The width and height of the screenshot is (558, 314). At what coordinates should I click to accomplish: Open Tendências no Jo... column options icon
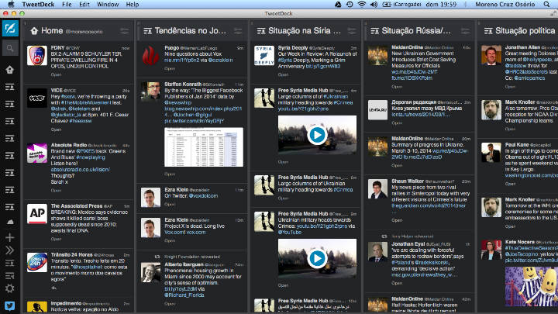[x=238, y=31]
